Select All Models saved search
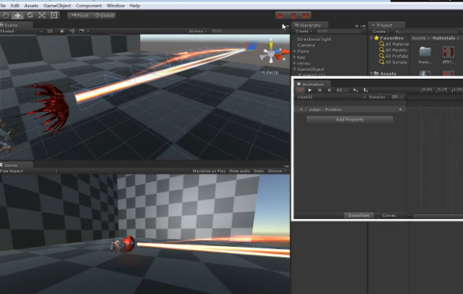The height and width of the screenshot is (294, 463). [x=393, y=50]
